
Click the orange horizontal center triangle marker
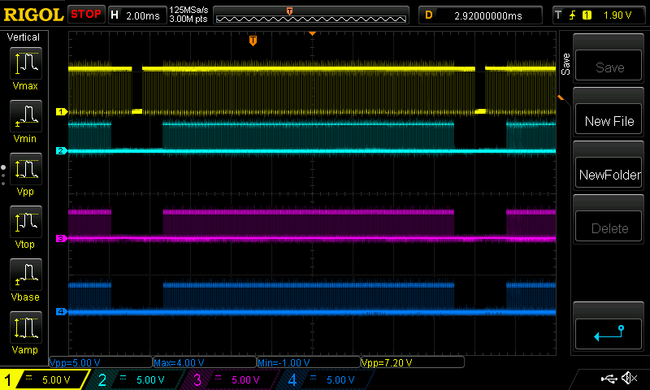tap(313, 33)
